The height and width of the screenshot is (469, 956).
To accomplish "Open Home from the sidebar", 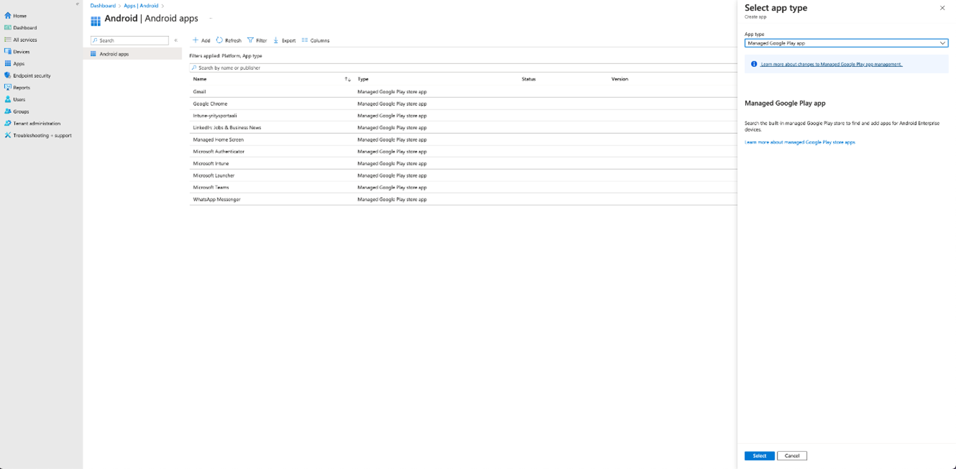I will tap(19, 16).
